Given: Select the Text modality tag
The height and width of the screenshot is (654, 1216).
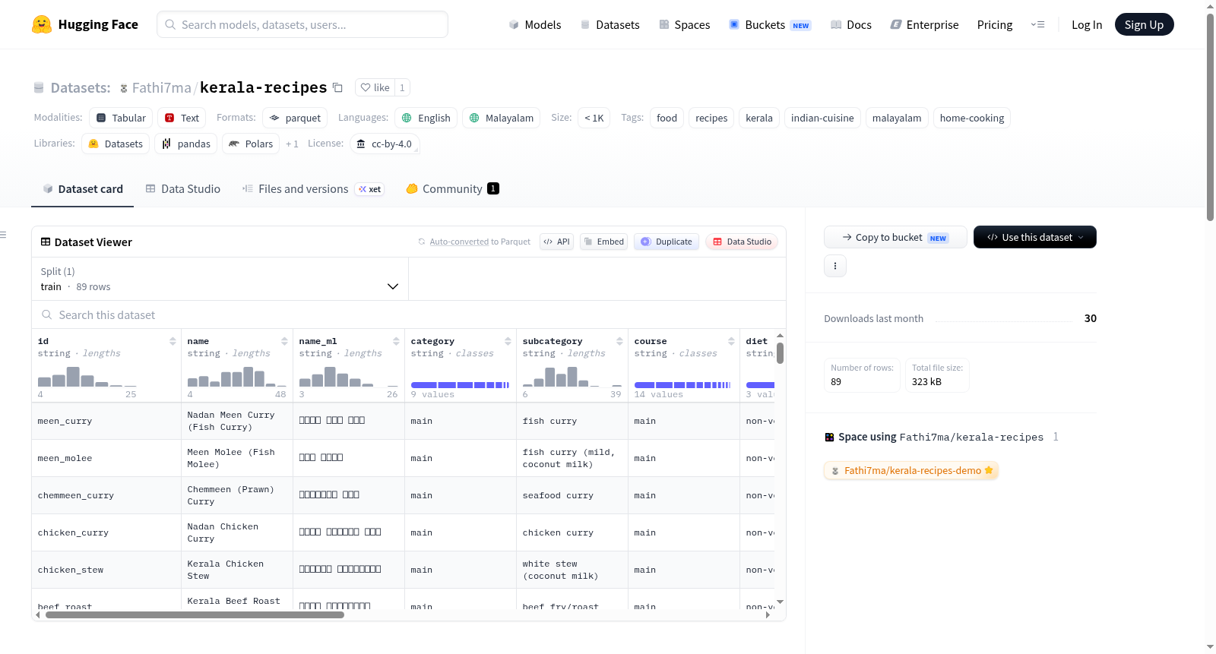Looking at the screenshot, I should tap(182, 118).
